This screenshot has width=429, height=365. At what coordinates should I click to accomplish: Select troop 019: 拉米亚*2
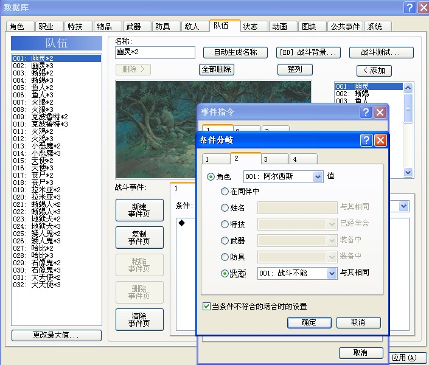coord(57,190)
